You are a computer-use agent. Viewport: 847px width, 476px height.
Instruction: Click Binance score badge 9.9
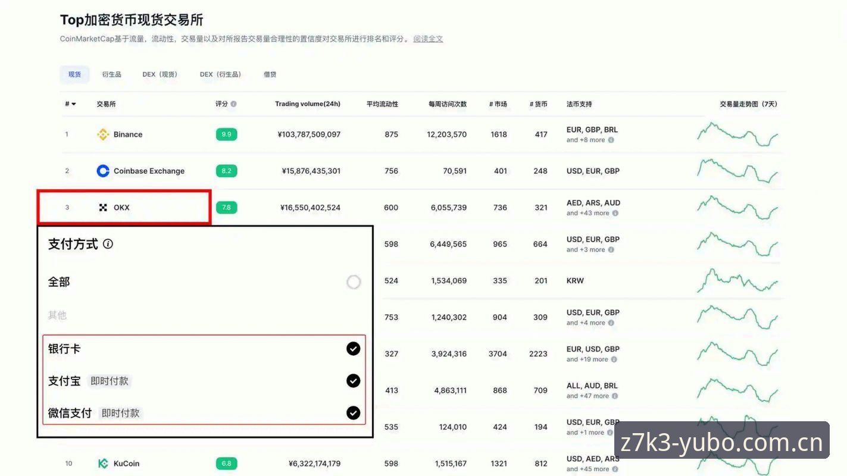pyautogui.click(x=226, y=134)
